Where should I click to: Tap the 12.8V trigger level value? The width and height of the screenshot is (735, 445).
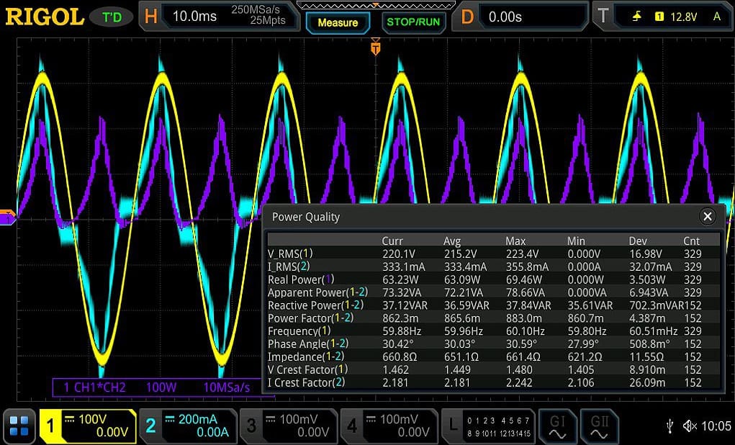click(x=683, y=17)
